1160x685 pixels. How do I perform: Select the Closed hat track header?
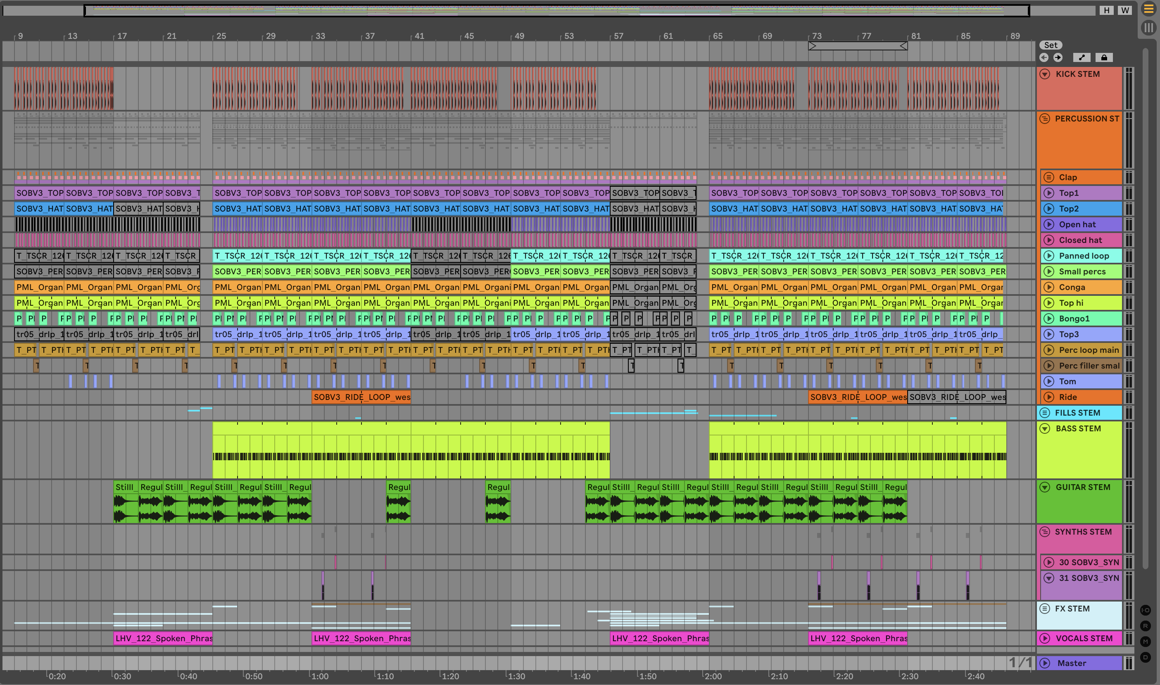[1085, 240]
